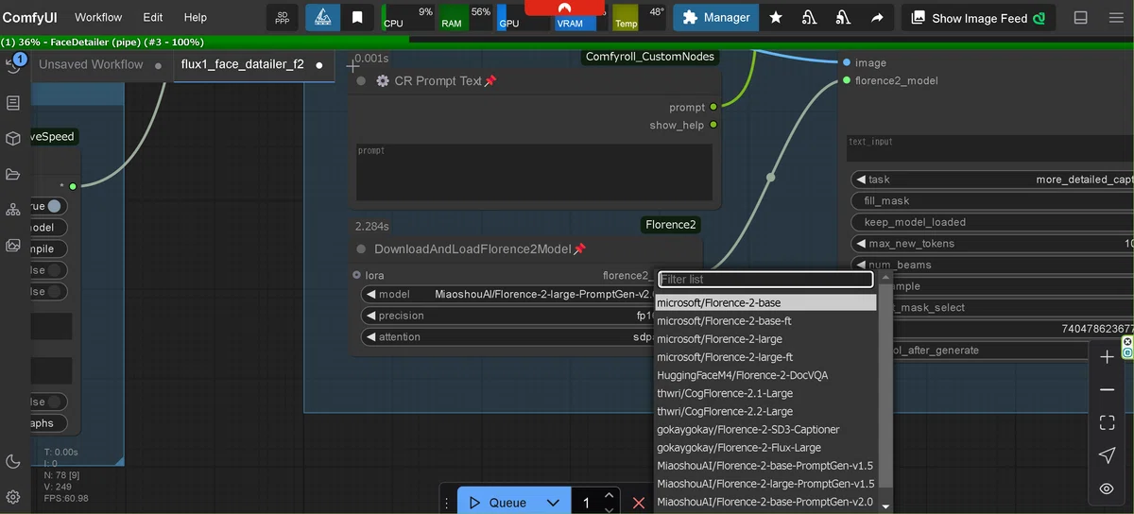Image resolution: width=1134 pixels, height=514 pixels.
Task: Click Show Image Feed button
Action: tap(978, 17)
